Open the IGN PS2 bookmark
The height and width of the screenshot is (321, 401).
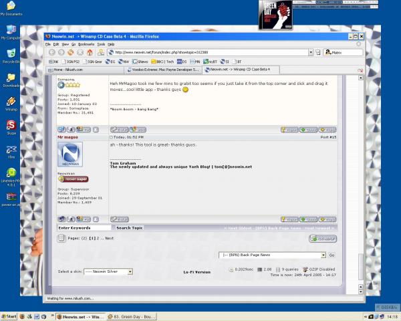71,62
